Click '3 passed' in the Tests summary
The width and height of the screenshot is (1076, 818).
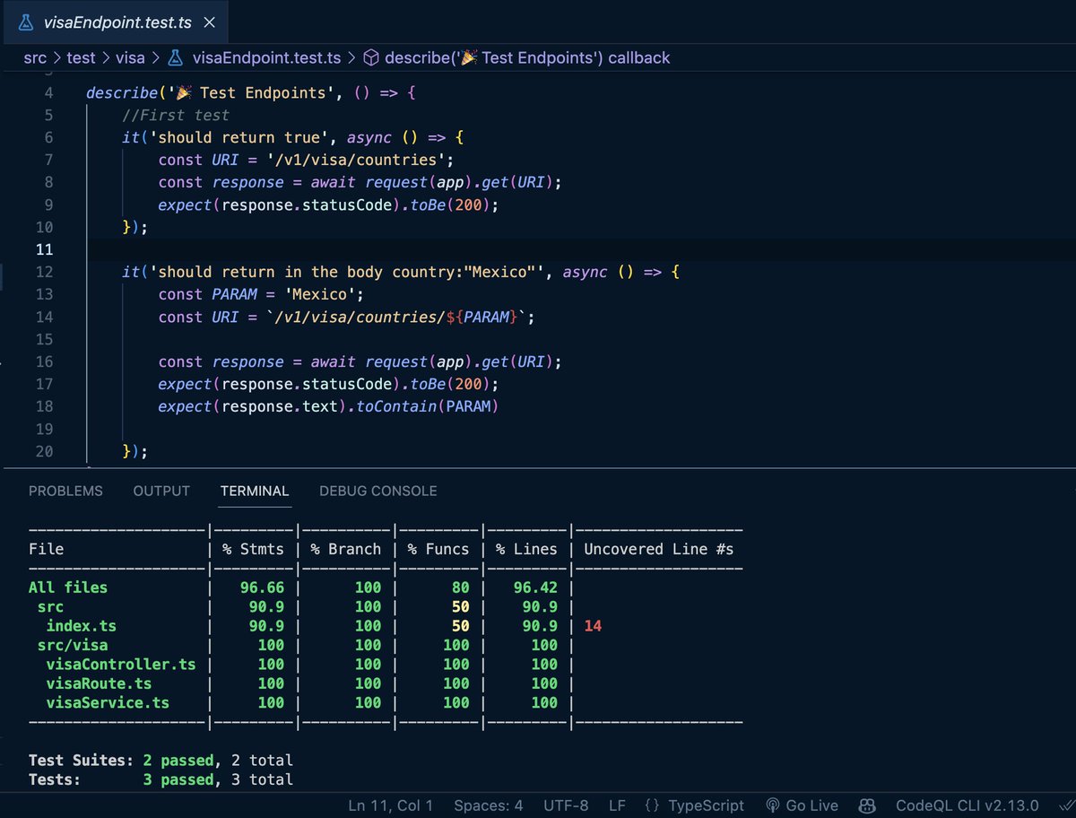(x=178, y=780)
